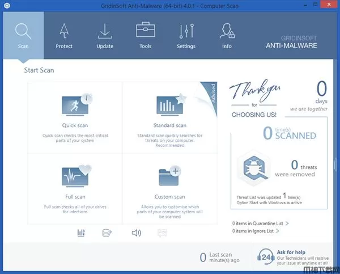The height and width of the screenshot is (274, 340).
Task: Open Custom scan via folder plus icon
Action: click(x=169, y=176)
